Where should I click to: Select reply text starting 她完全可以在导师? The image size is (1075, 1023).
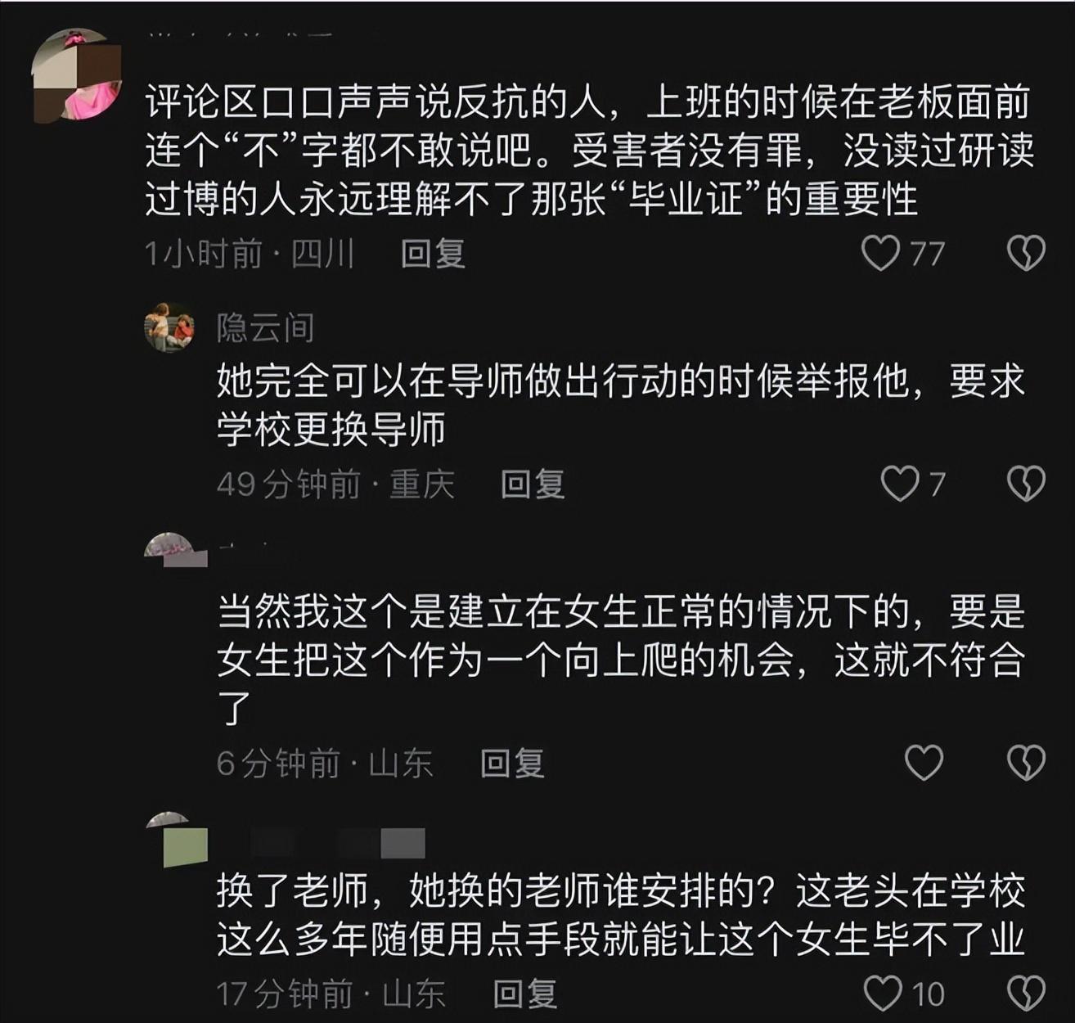[621, 404]
